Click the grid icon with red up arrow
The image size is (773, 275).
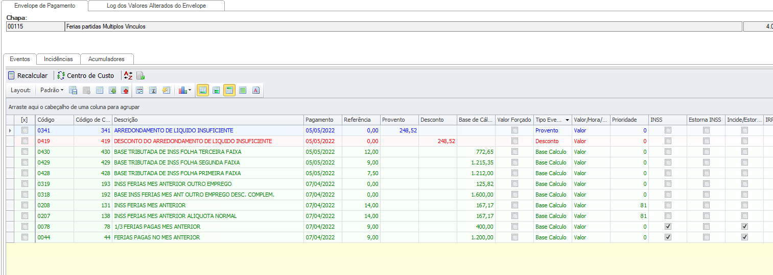pos(125,90)
